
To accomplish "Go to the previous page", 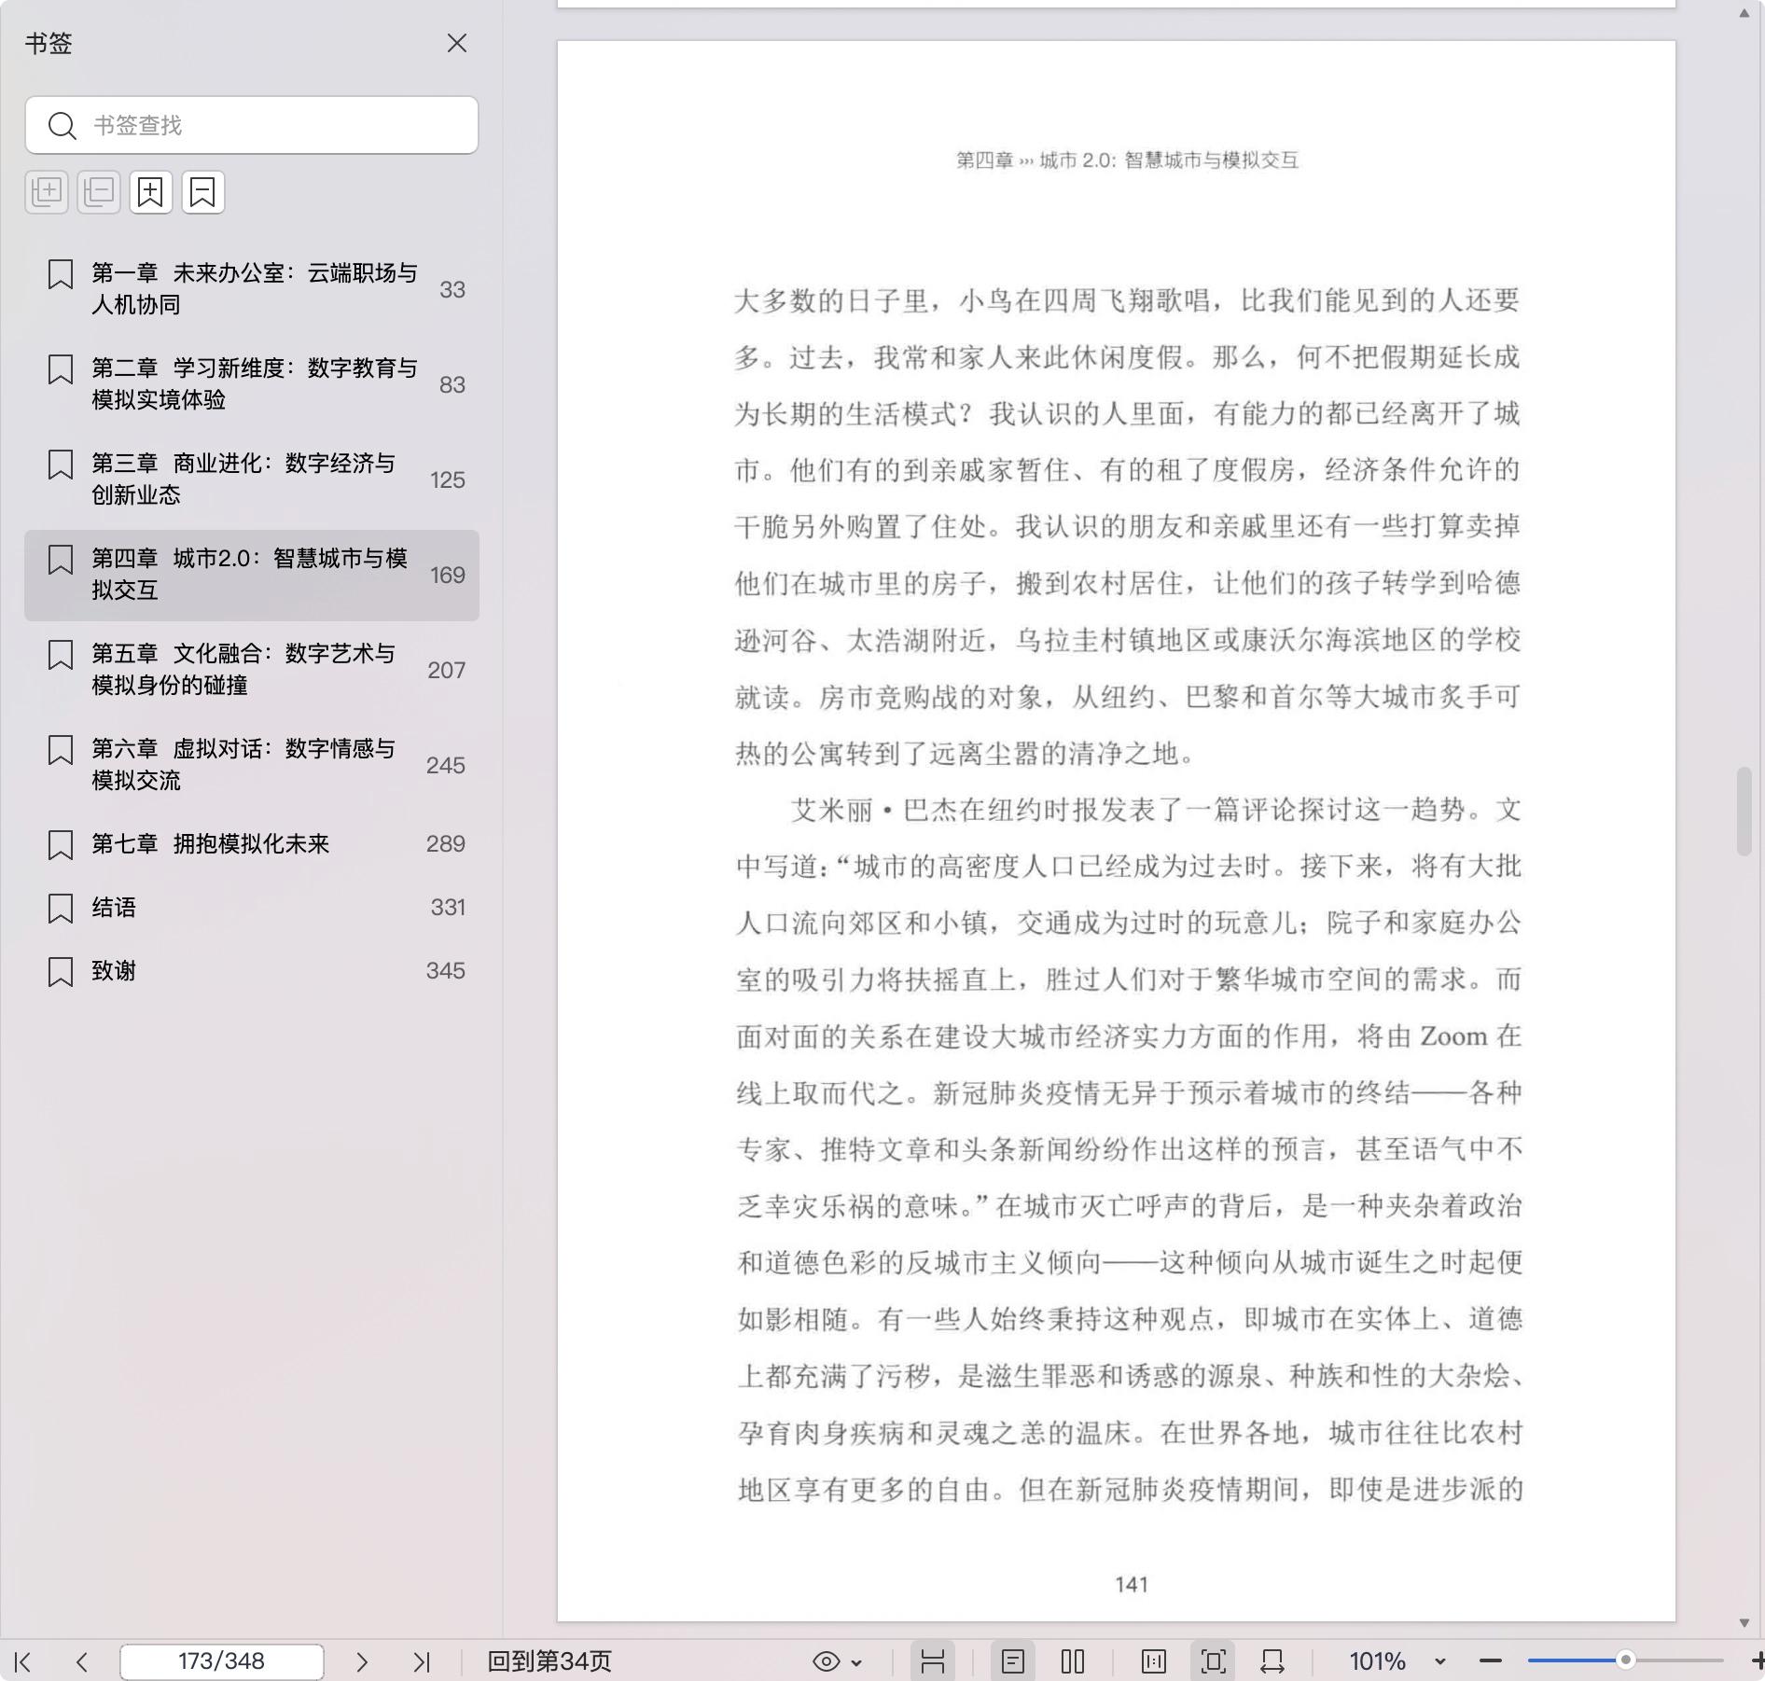I will coord(82,1661).
